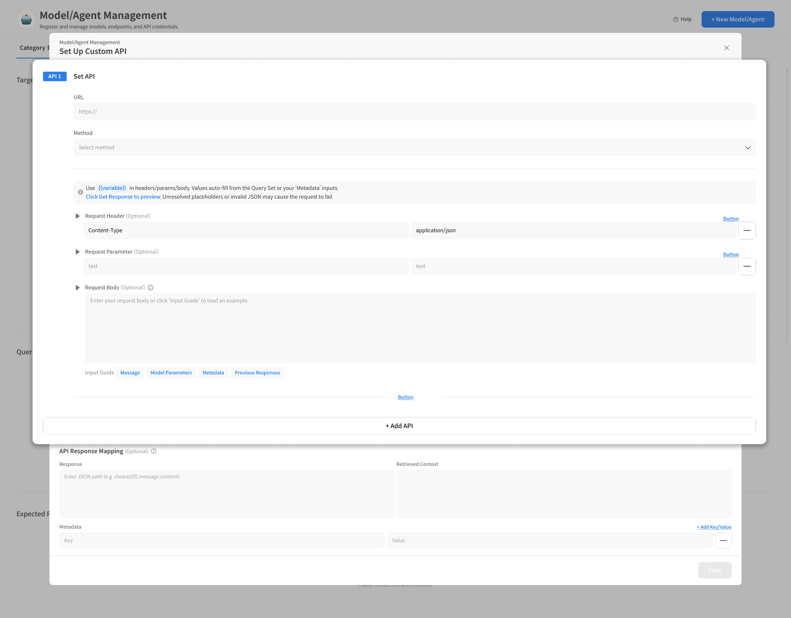The image size is (791, 618).
Task: Toggle the Request Body disclosure triangle
Action: tap(77, 288)
